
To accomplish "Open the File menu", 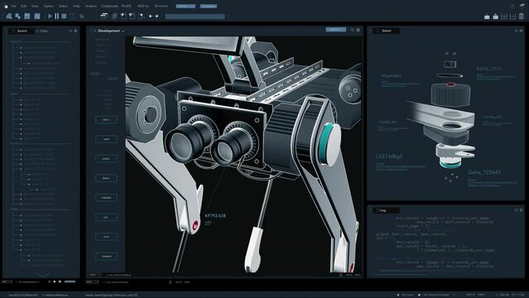I will click(x=13, y=6).
